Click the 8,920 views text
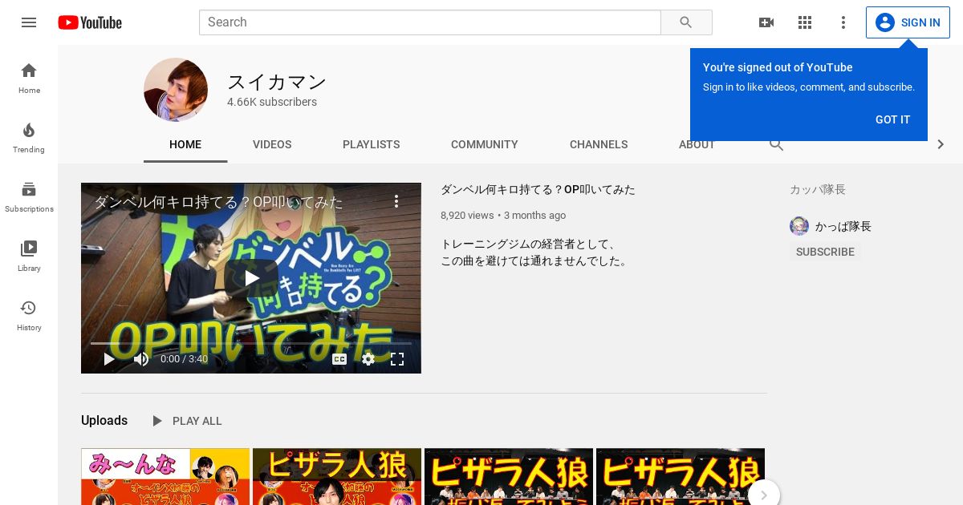 coord(467,215)
